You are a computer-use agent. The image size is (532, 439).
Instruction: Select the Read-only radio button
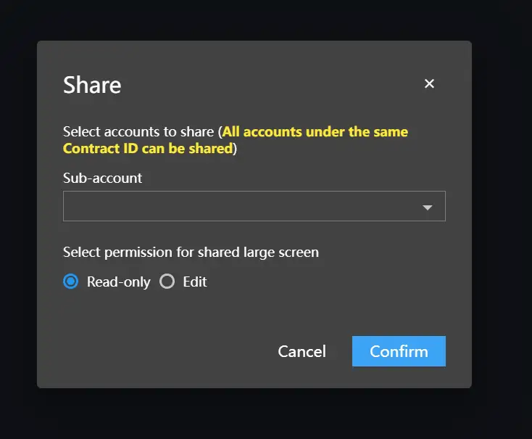70,282
